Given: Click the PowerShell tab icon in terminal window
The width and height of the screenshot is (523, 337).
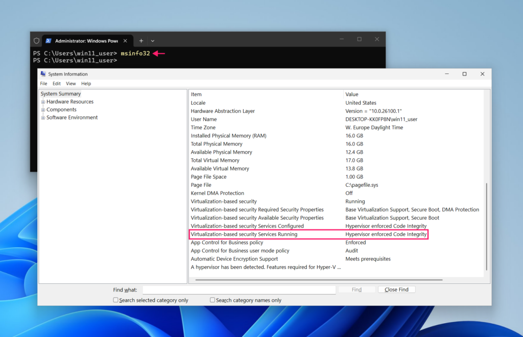Looking at the screenshot, I should tap(49, 41).
